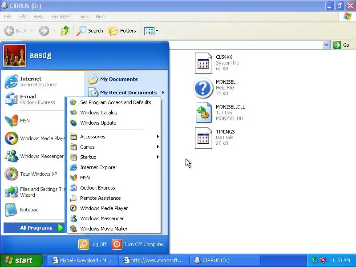This screenshot has width=356, height=267.
Task: Open MSN in All Programs list
Action: (114, 178)
